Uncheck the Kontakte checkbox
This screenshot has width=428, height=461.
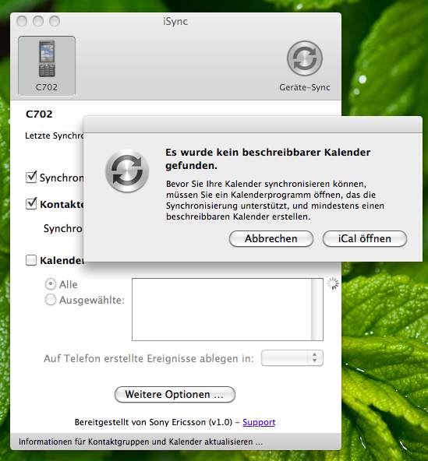[31, 204]
